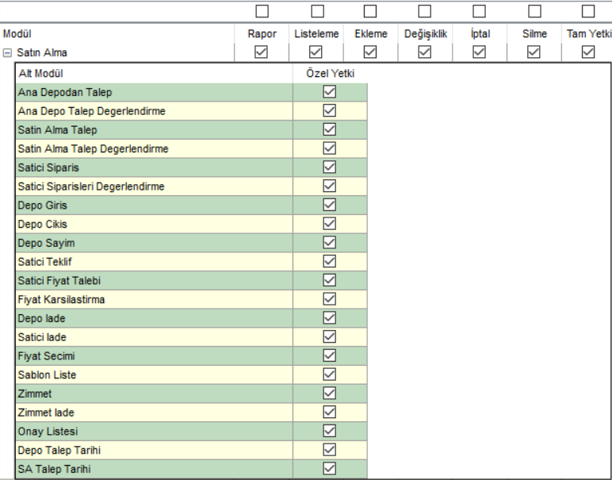Uncheck Özel Yetki for Satici Fiyat Talebi

tap(330, 280)
